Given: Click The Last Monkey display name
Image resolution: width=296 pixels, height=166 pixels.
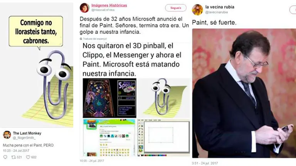Looking at the screenshot, I should point(27,133).
